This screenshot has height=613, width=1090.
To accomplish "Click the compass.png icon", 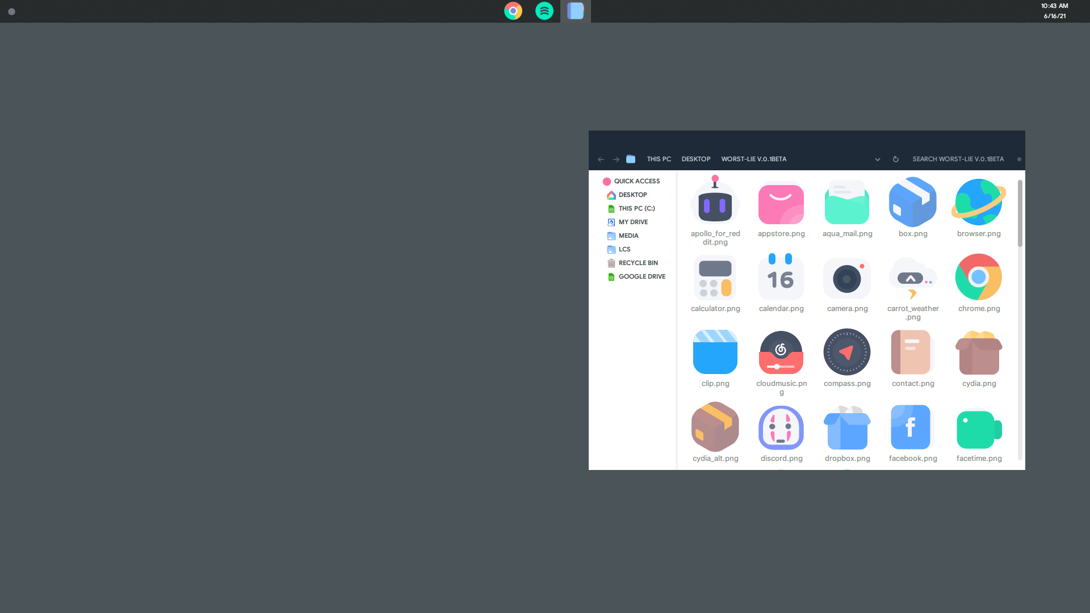I will 847,352.
